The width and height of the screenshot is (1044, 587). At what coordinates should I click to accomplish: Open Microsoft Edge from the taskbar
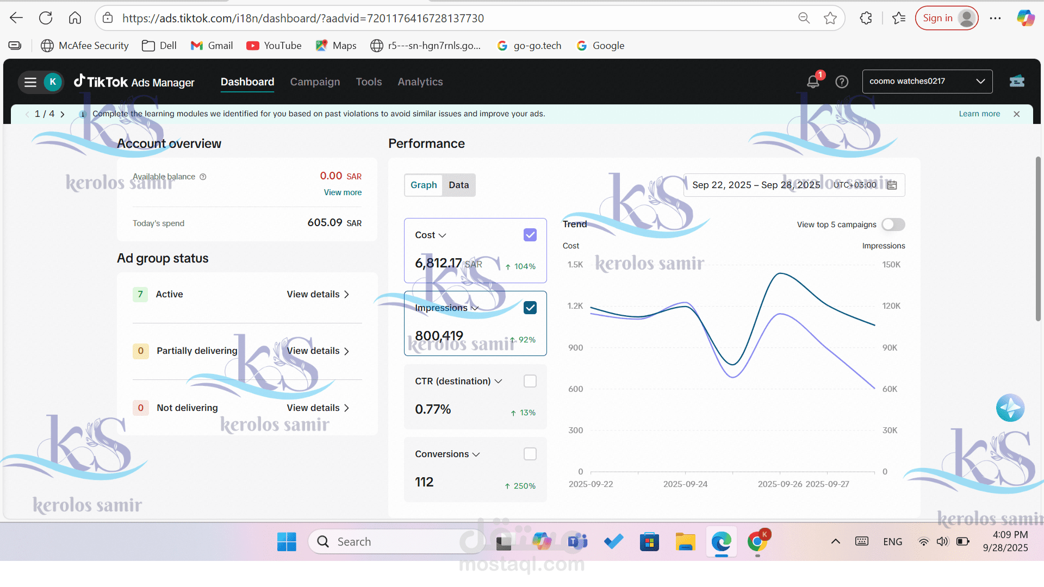click(x=720, y=541)
